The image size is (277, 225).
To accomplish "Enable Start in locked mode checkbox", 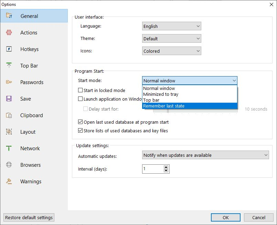I will (80, 90).
